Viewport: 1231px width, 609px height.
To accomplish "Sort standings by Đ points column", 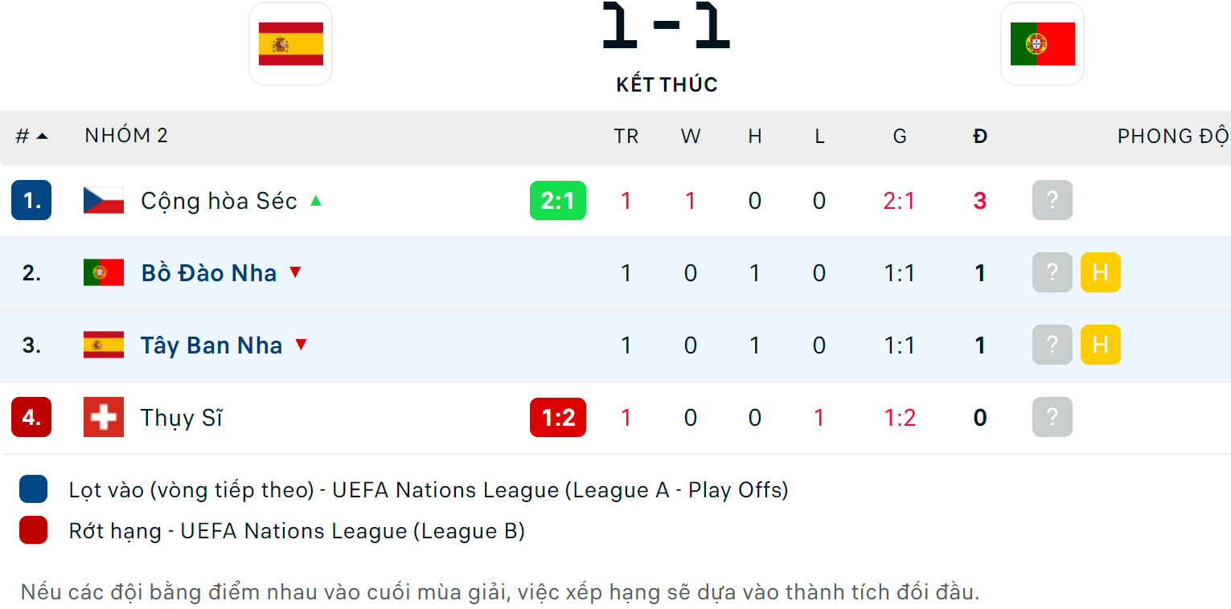I will tap(979, 137).
